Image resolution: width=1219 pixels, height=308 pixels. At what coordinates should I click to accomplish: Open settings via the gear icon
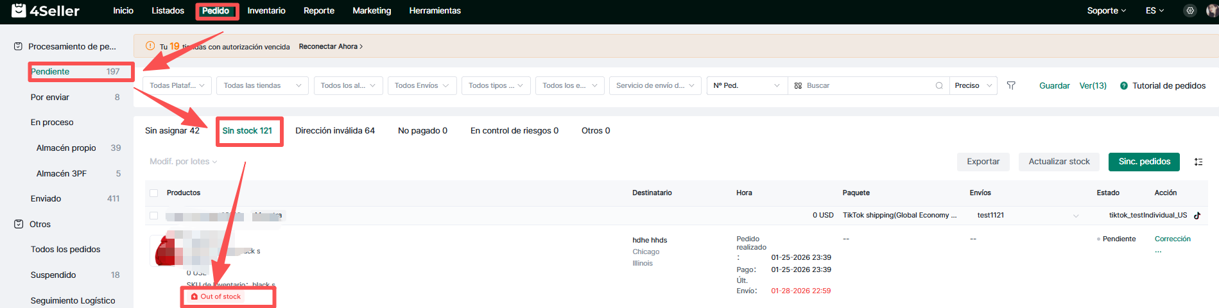click(1190, 11)
